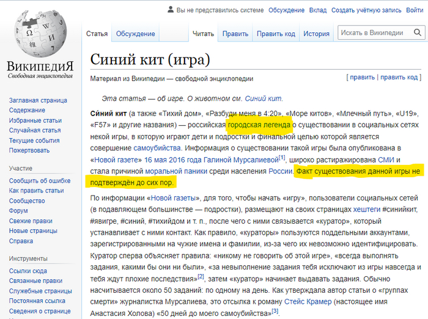This screenshot has width=428, height=319.
Task: Click the 'Войти' login link
Action: click(415, 10)
